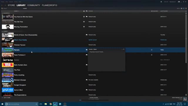The width and height of the screenshot is (188, 106).
Task: Click the forward navigation arrow
Action: [x=5, y=5]
